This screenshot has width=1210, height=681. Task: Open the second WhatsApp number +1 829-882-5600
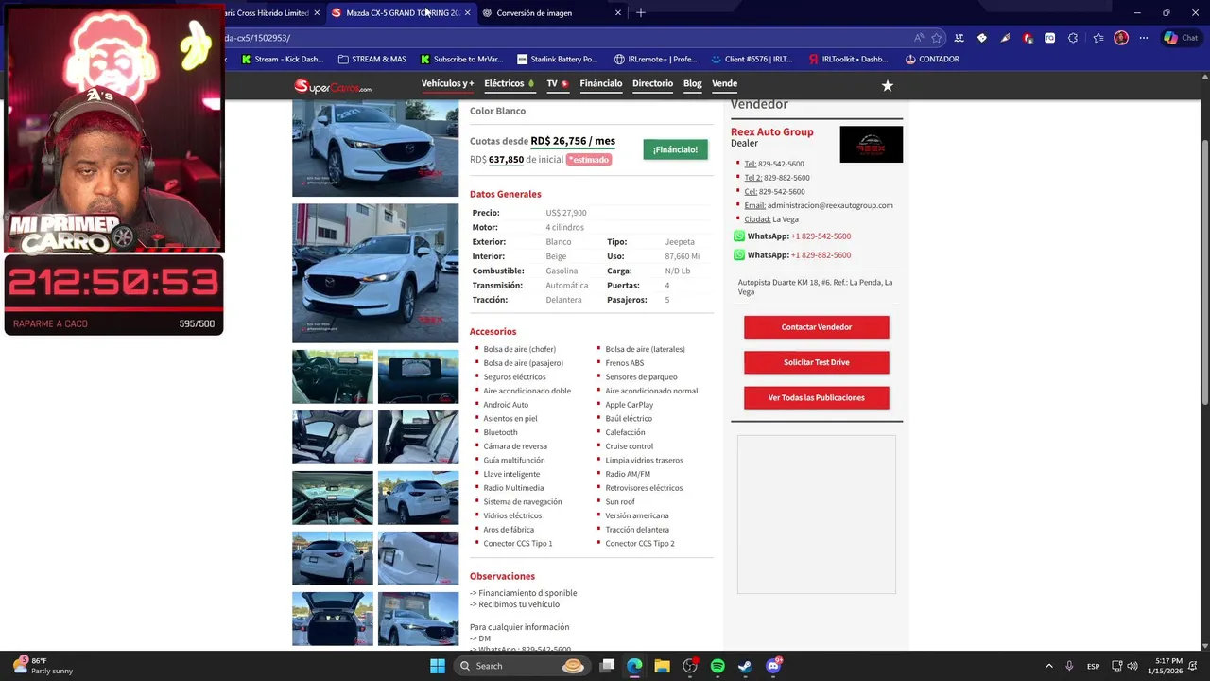(821, 255)
